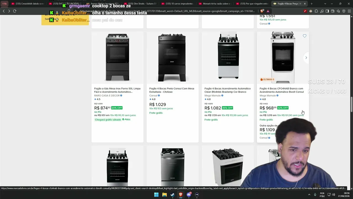This screenshot has height=199, width=353.
Task: Click the ÚLTIMAS 5 stock badge
Action: [267, 79]
